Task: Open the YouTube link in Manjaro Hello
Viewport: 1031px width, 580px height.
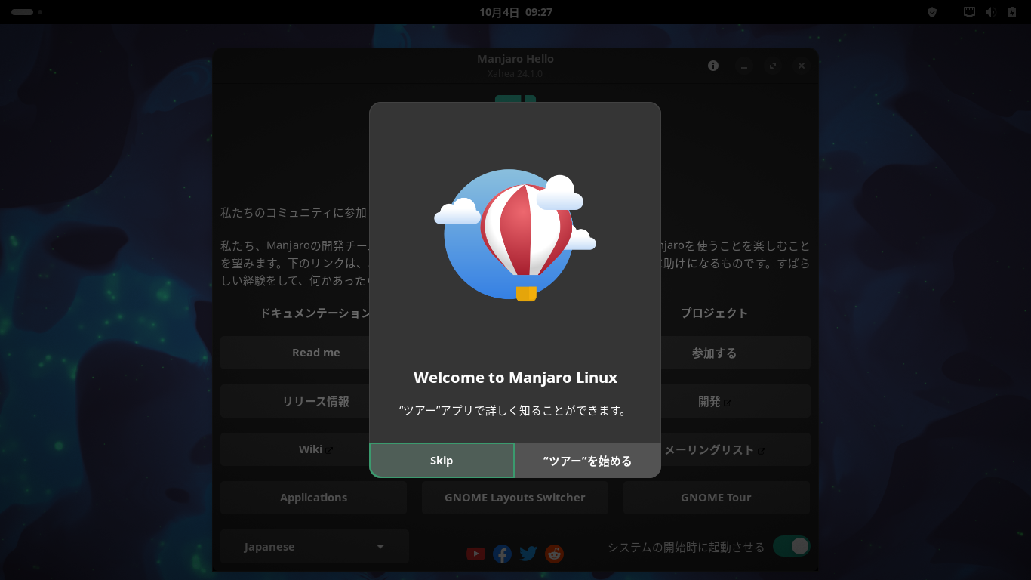Action: tap(475, 554)
